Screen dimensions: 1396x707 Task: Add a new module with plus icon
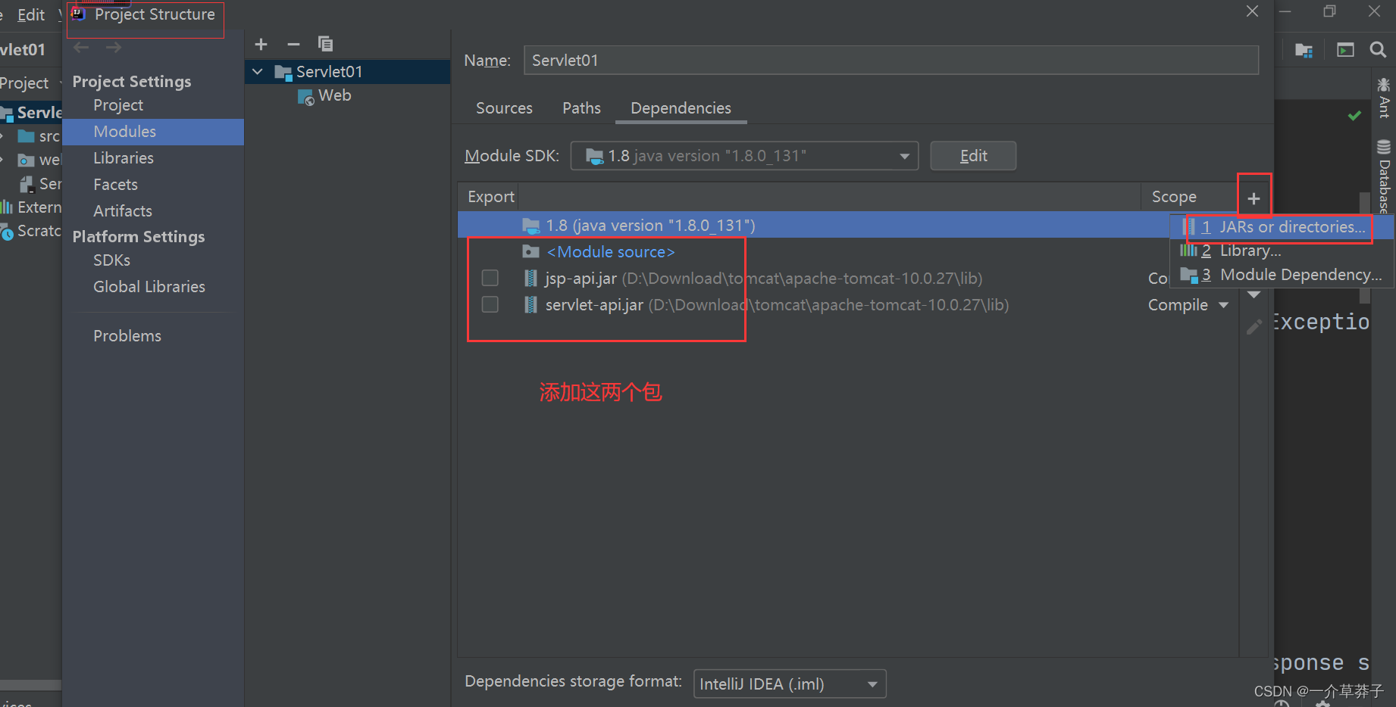point(261,44)
